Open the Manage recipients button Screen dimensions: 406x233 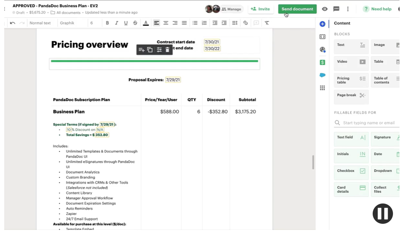(x=231, y=9)
